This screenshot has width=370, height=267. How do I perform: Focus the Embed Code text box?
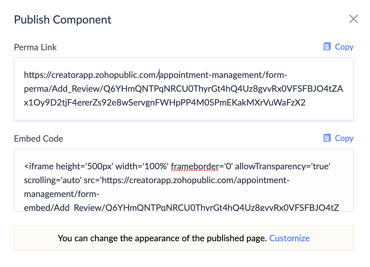point(183,180)
